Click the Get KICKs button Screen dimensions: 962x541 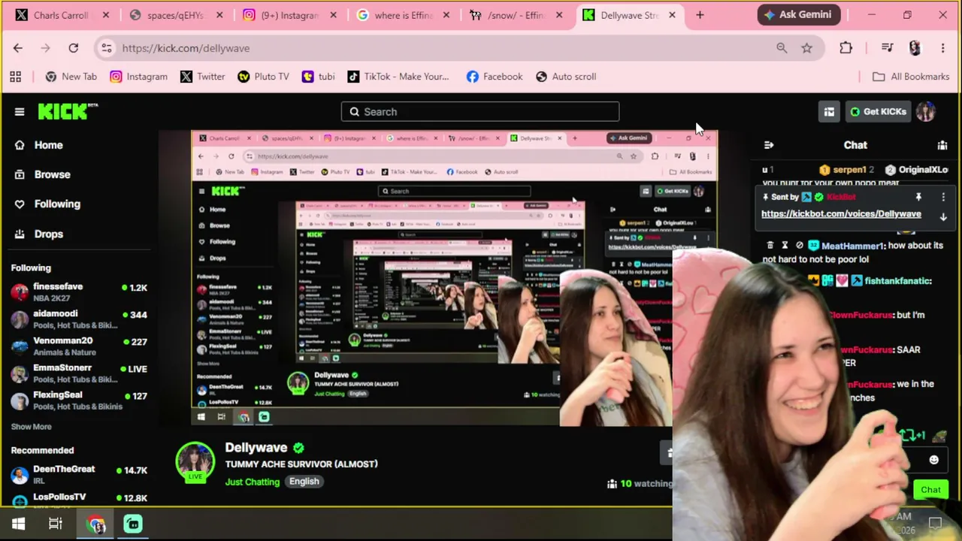(878, 112)
